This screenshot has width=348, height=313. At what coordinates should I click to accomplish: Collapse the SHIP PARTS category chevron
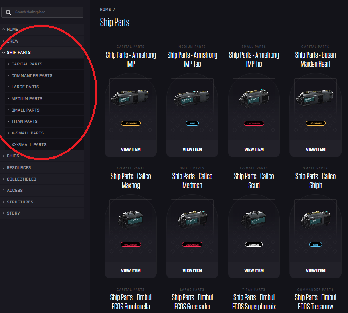[x=4, y=53]
